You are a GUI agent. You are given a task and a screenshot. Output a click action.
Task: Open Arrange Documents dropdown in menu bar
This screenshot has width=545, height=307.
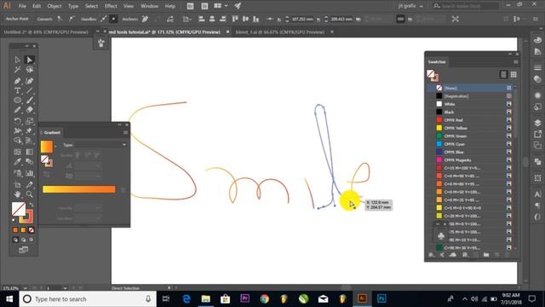click(x=221, y=6)
